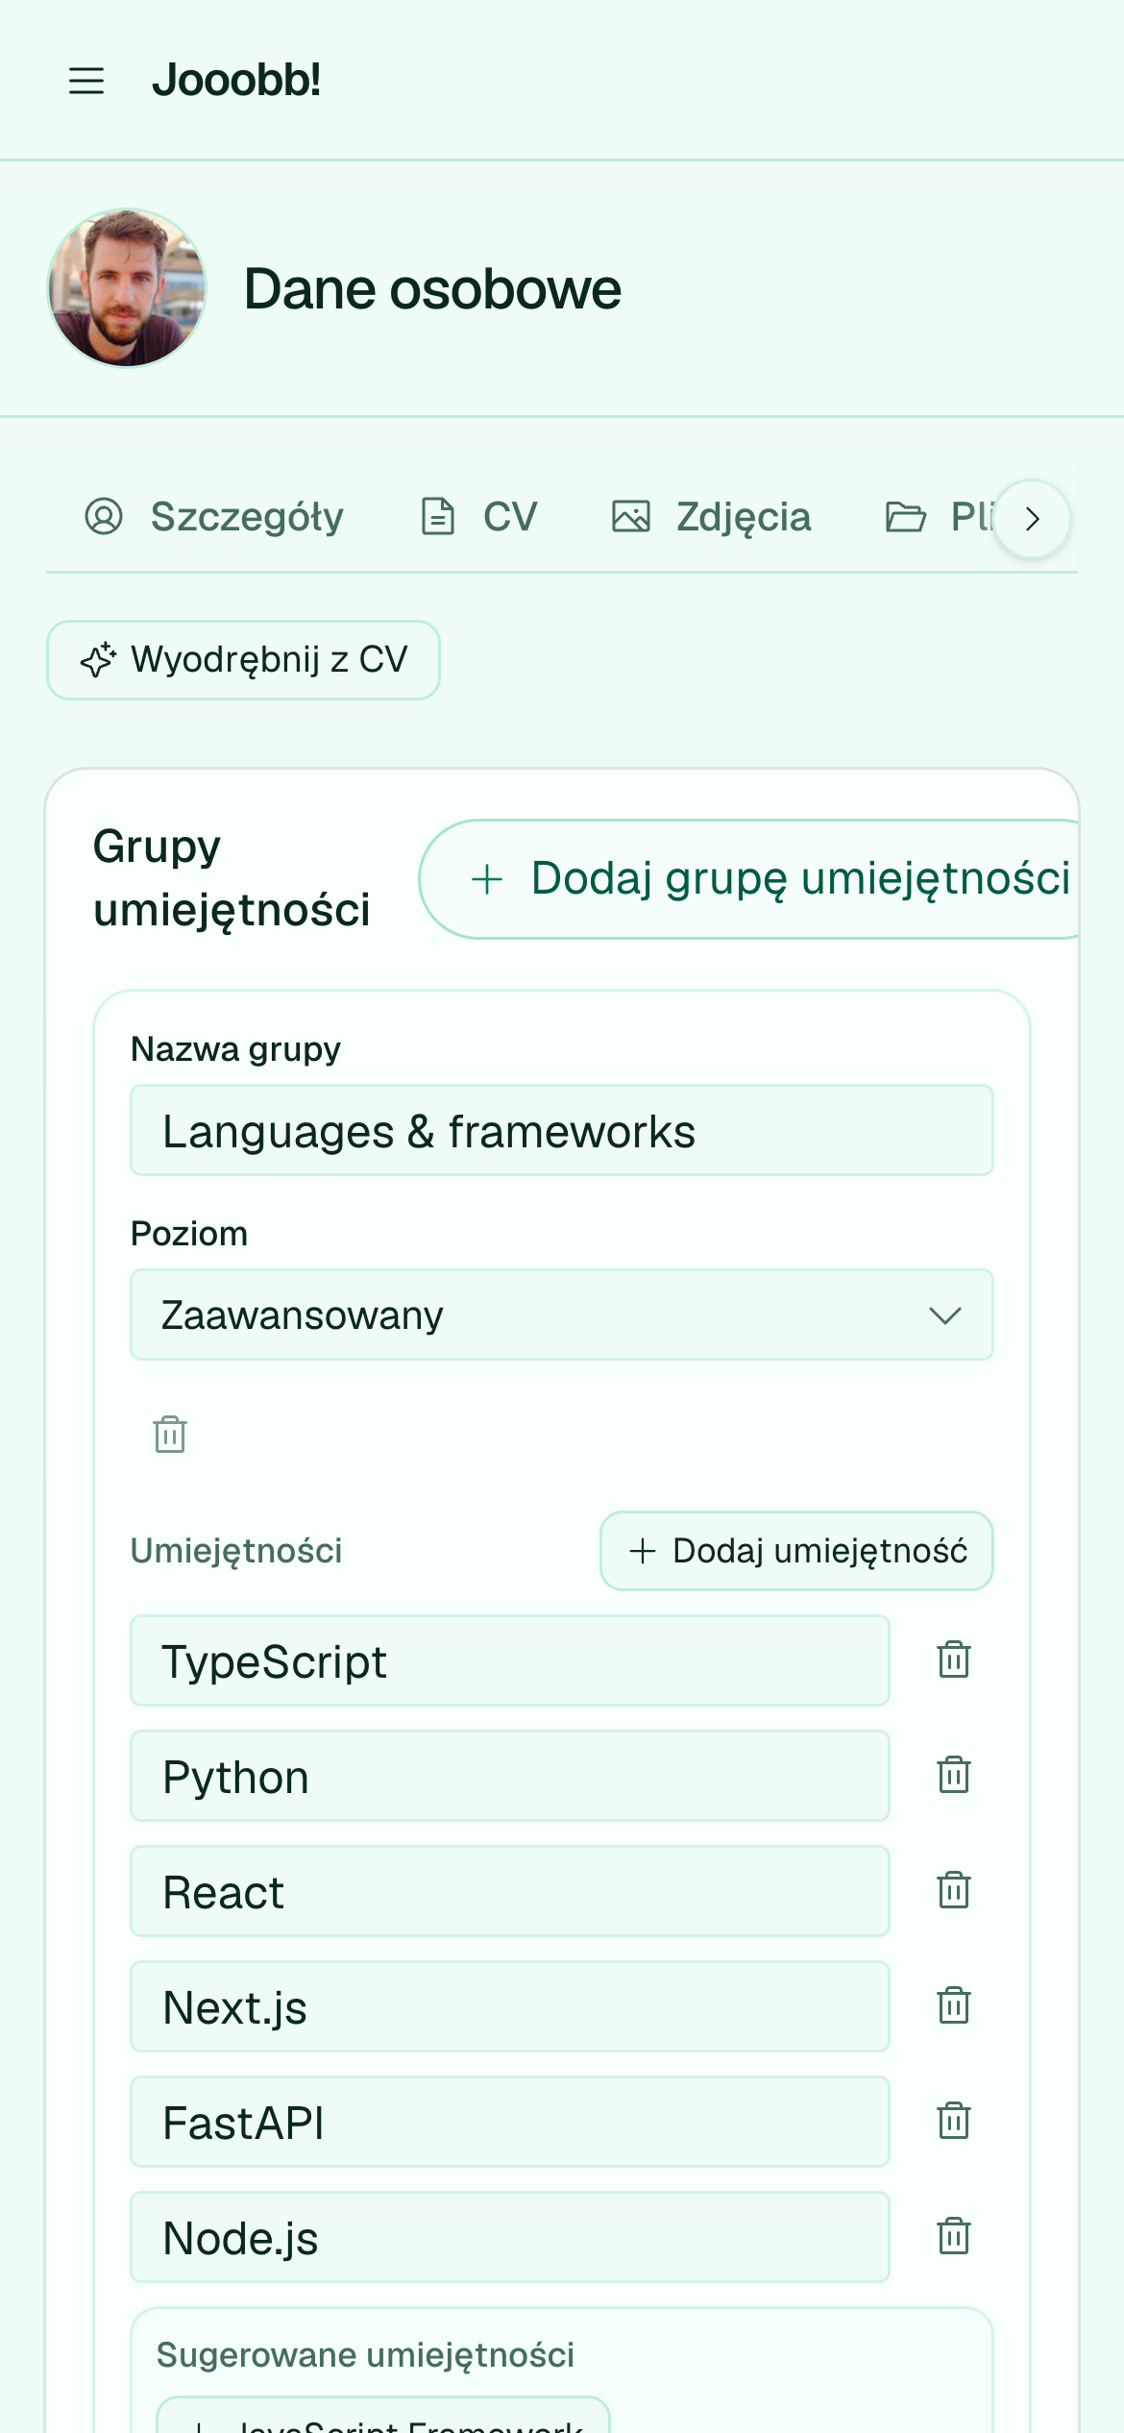Delete the Node.js skill
Image resolution: width=1124 pixels, height=2433 pixels.
click(954, 2236)
